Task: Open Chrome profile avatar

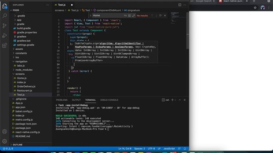Action: (x=263, y=8)
